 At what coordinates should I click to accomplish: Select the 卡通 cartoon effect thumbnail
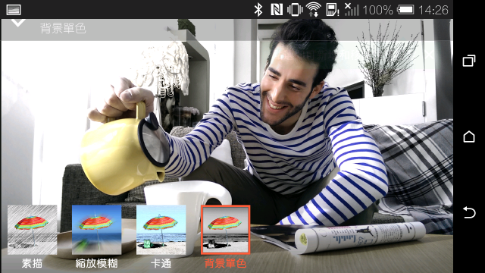[x=161, y=230]
